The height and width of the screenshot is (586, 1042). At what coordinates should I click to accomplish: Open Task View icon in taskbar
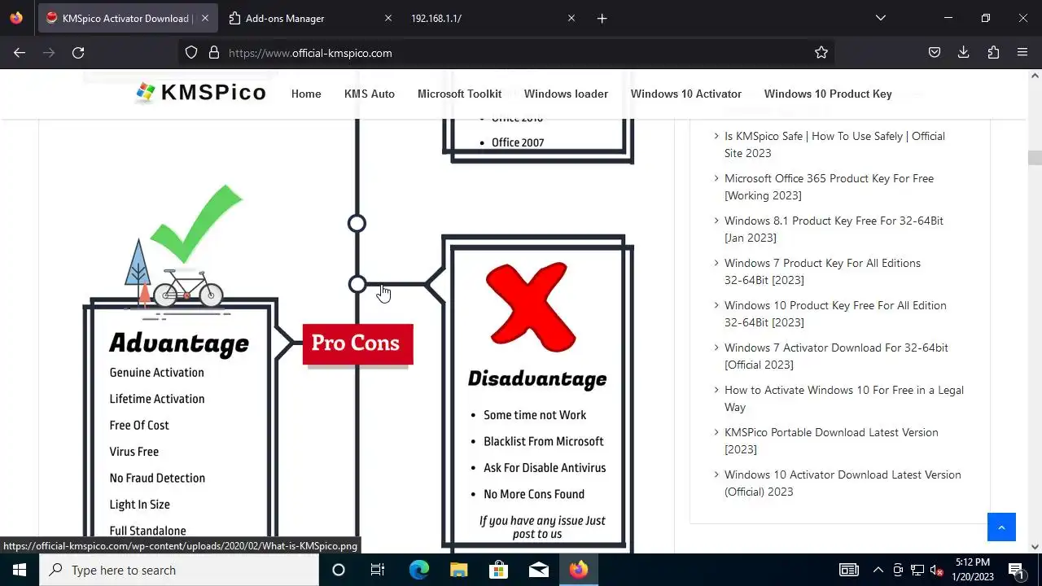[378, 570]
